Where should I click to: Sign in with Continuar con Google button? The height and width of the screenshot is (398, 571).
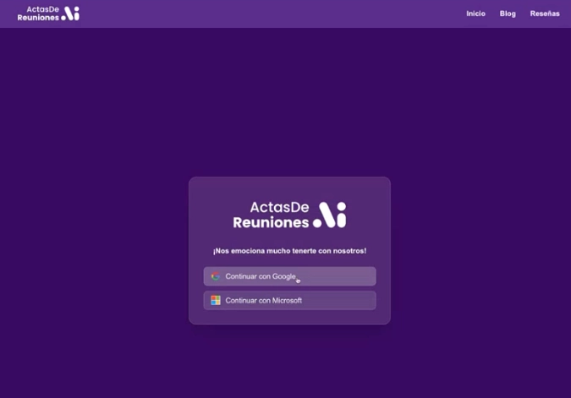(289, 276)
